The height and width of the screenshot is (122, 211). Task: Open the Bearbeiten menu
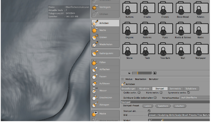tap(141, 79)
